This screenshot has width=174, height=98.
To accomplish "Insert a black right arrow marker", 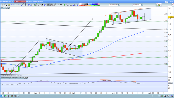I will click(61, 5).
